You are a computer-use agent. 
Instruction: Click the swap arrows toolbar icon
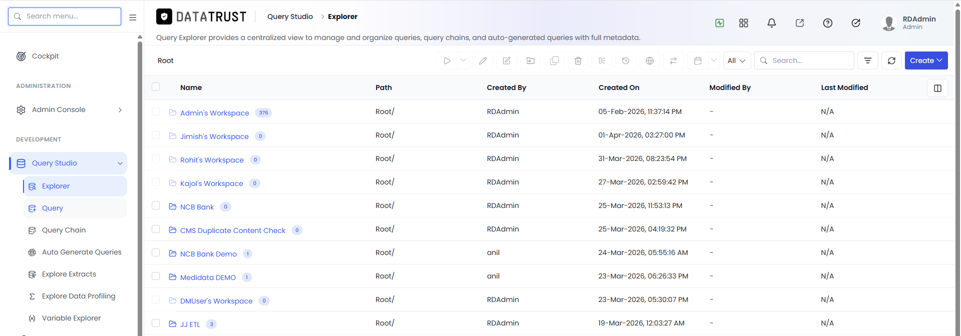coord(673,60)
